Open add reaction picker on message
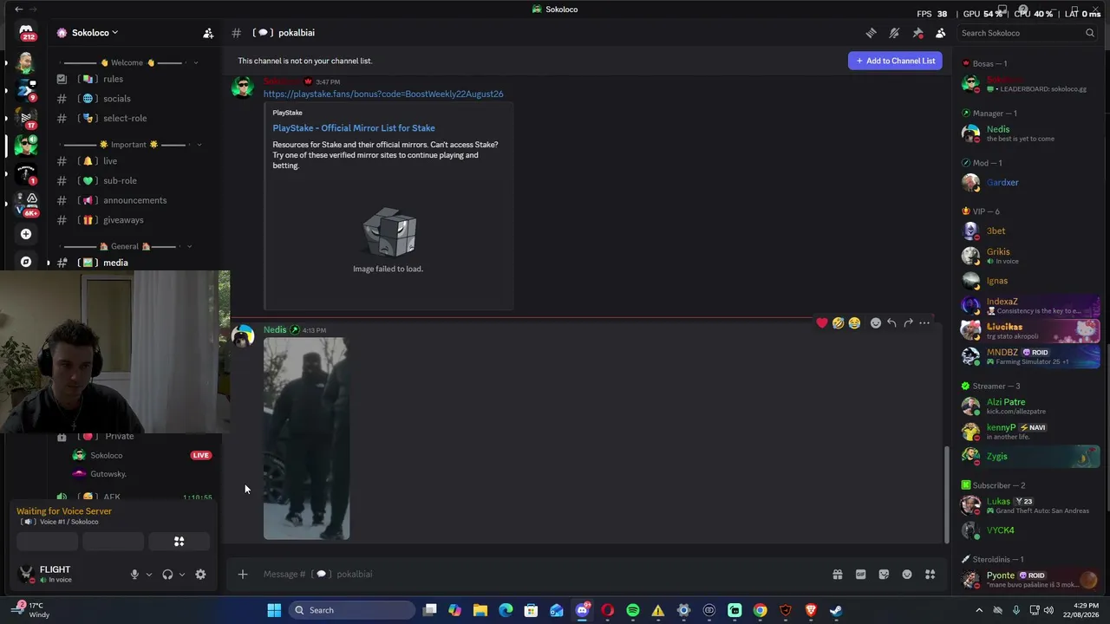Screen dimensions: 1110x624 tap(876, 323)
